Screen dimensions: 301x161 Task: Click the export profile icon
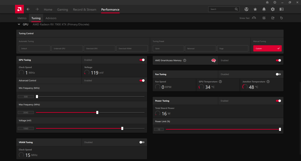pos(273,18)
